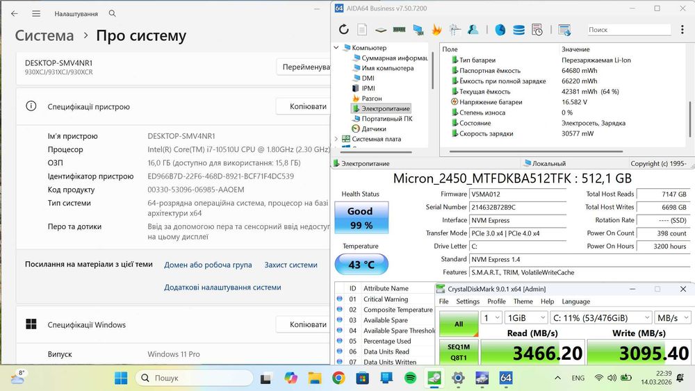695x391 pixels.
Task: Click the AIDA64 tree vertical scrollbar
Action: coord(432,70)
